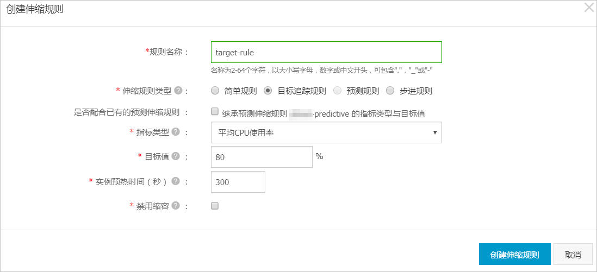Select the 简单规则 radio option
This screenshot has height=272, width=597.
[215, 91]
